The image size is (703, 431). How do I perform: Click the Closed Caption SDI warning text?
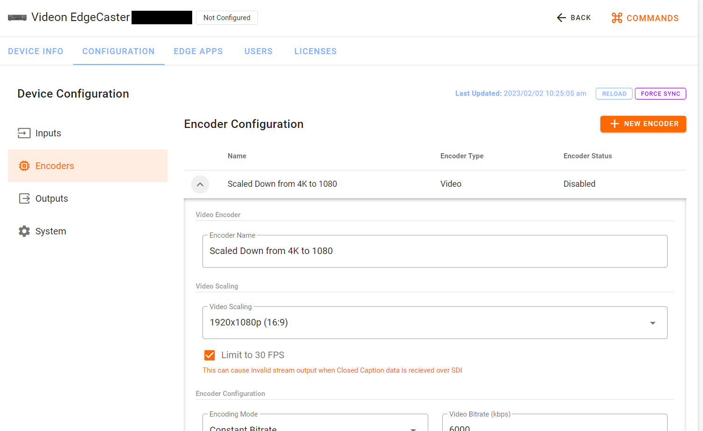pos(332,370)
